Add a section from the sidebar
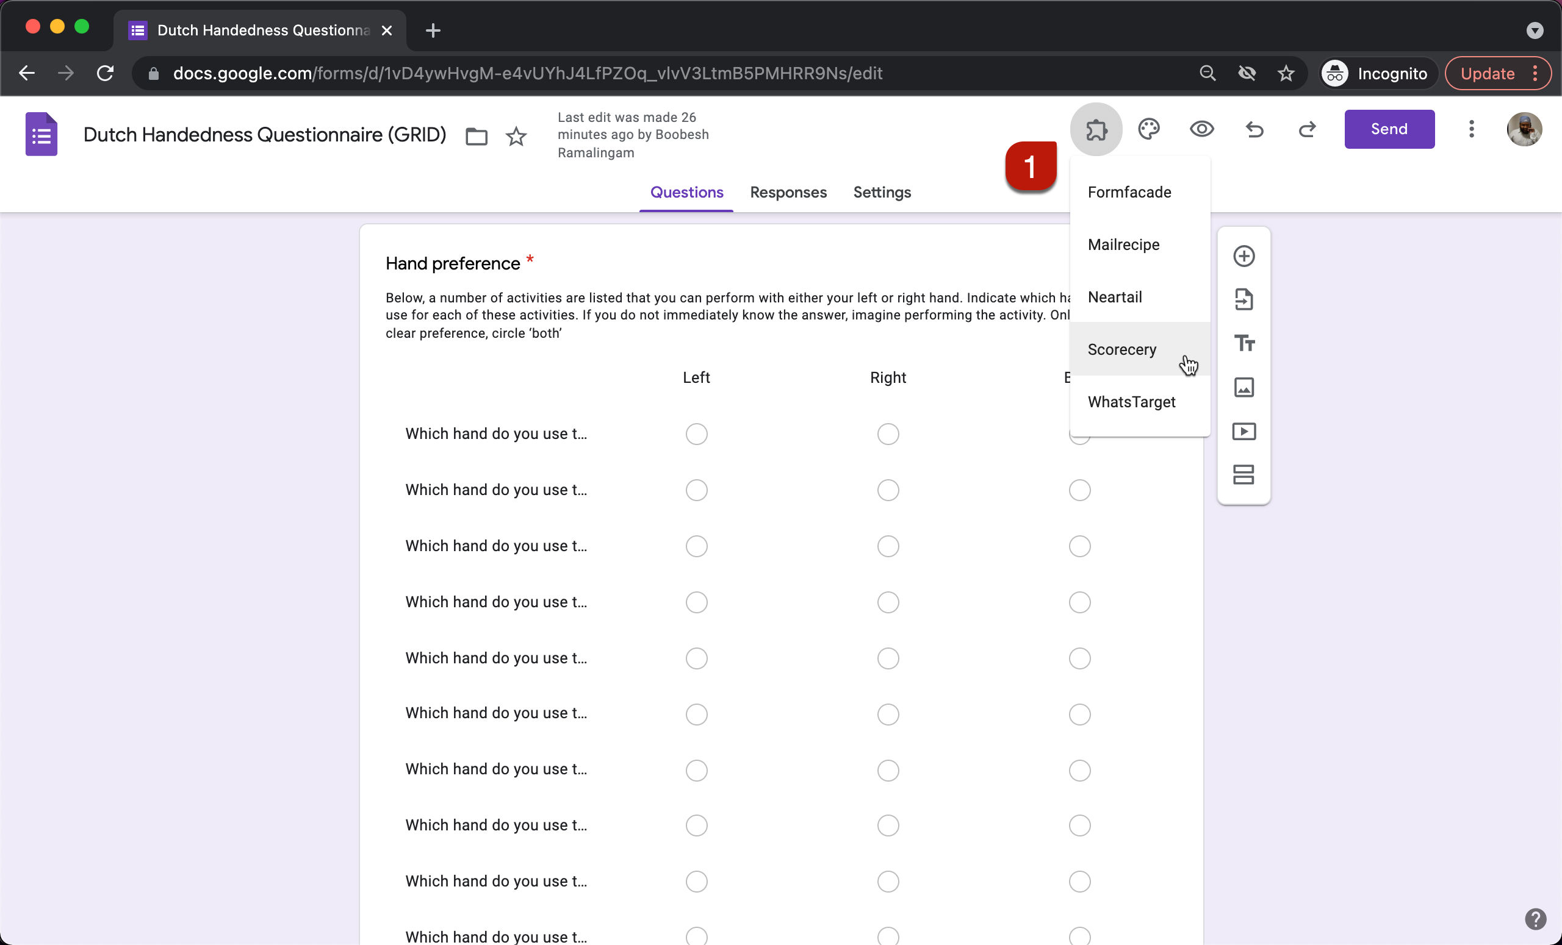 1243,474
